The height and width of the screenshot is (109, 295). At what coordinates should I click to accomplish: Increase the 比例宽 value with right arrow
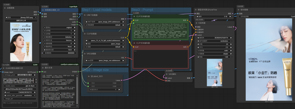point(75,31)
